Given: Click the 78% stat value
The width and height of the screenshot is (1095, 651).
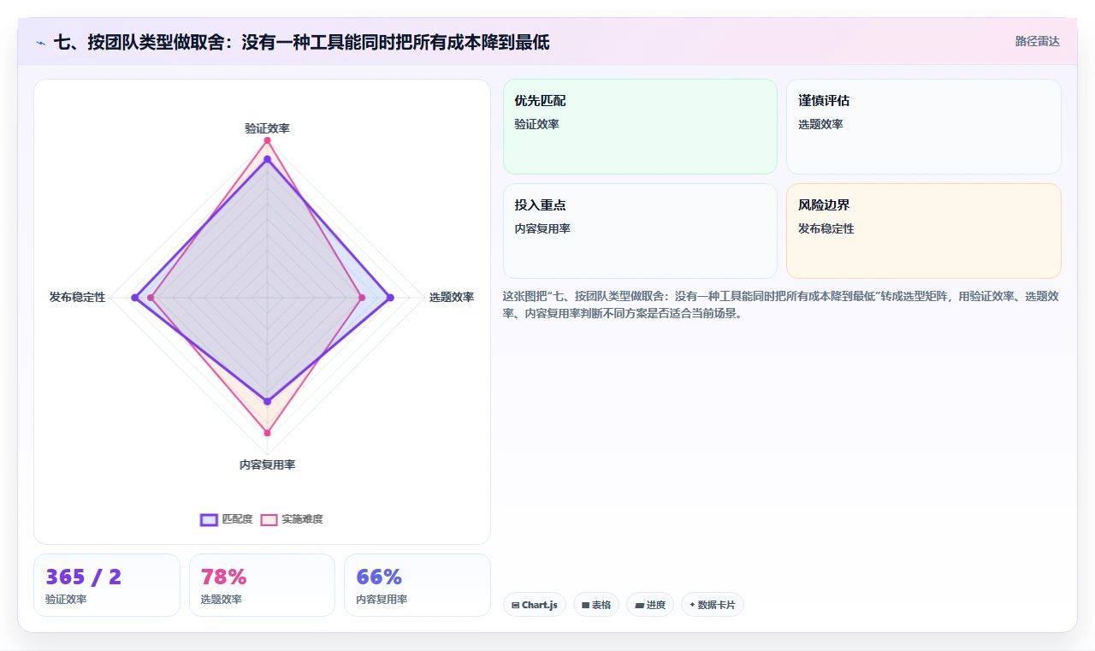Looking at the screenshot, I should 223,577.
